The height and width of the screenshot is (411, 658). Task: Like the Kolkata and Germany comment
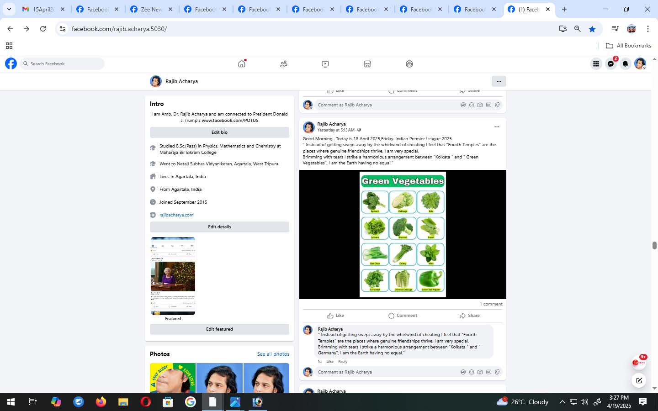pos(330,361)
